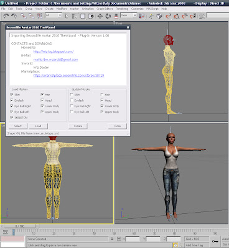Pick the Select Object arrow tool
Viewport: 229px width, 248px height.
click(x=67, y=16)
